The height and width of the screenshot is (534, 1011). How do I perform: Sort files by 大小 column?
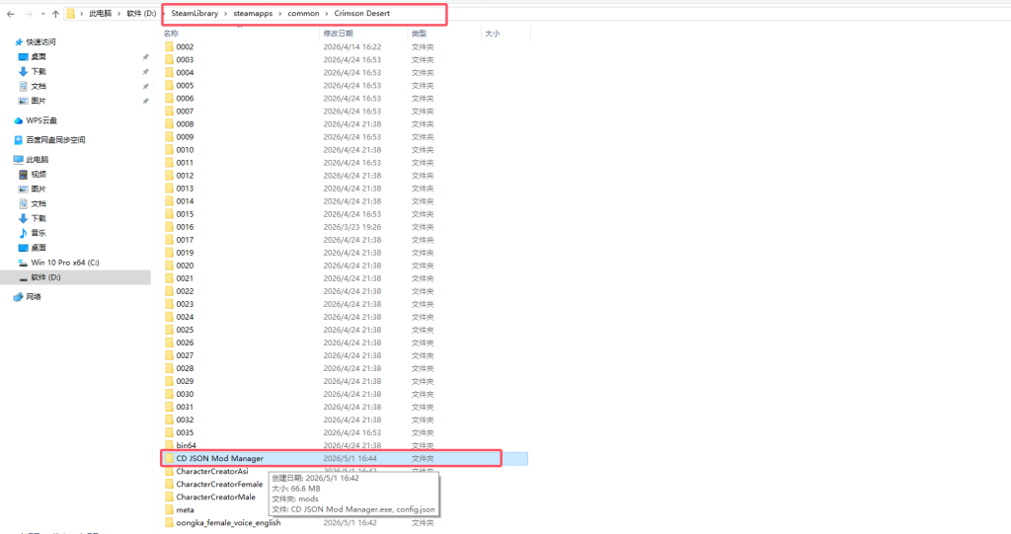pos(493,34)
